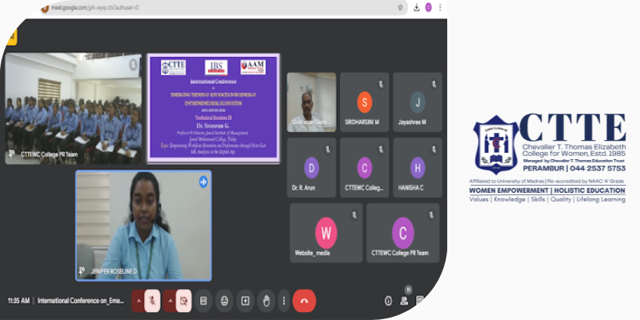Image resolution: width=640 pixels, height=320 pixels.
Task: Click the orange S avatar of SRIDHARSINI M
Action: (365, 102)
